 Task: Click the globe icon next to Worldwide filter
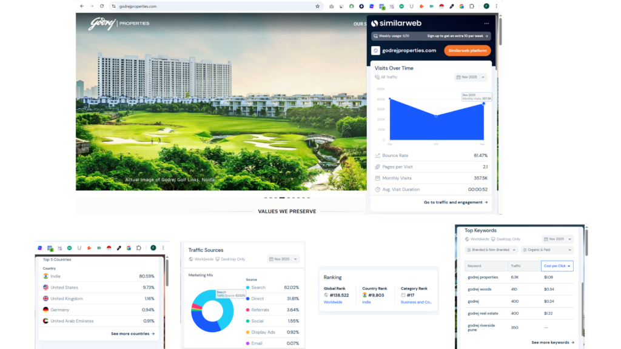(x=466, y=239)
